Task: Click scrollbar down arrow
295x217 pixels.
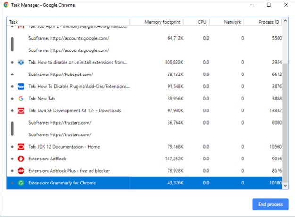Action: (x=285, y=185)
